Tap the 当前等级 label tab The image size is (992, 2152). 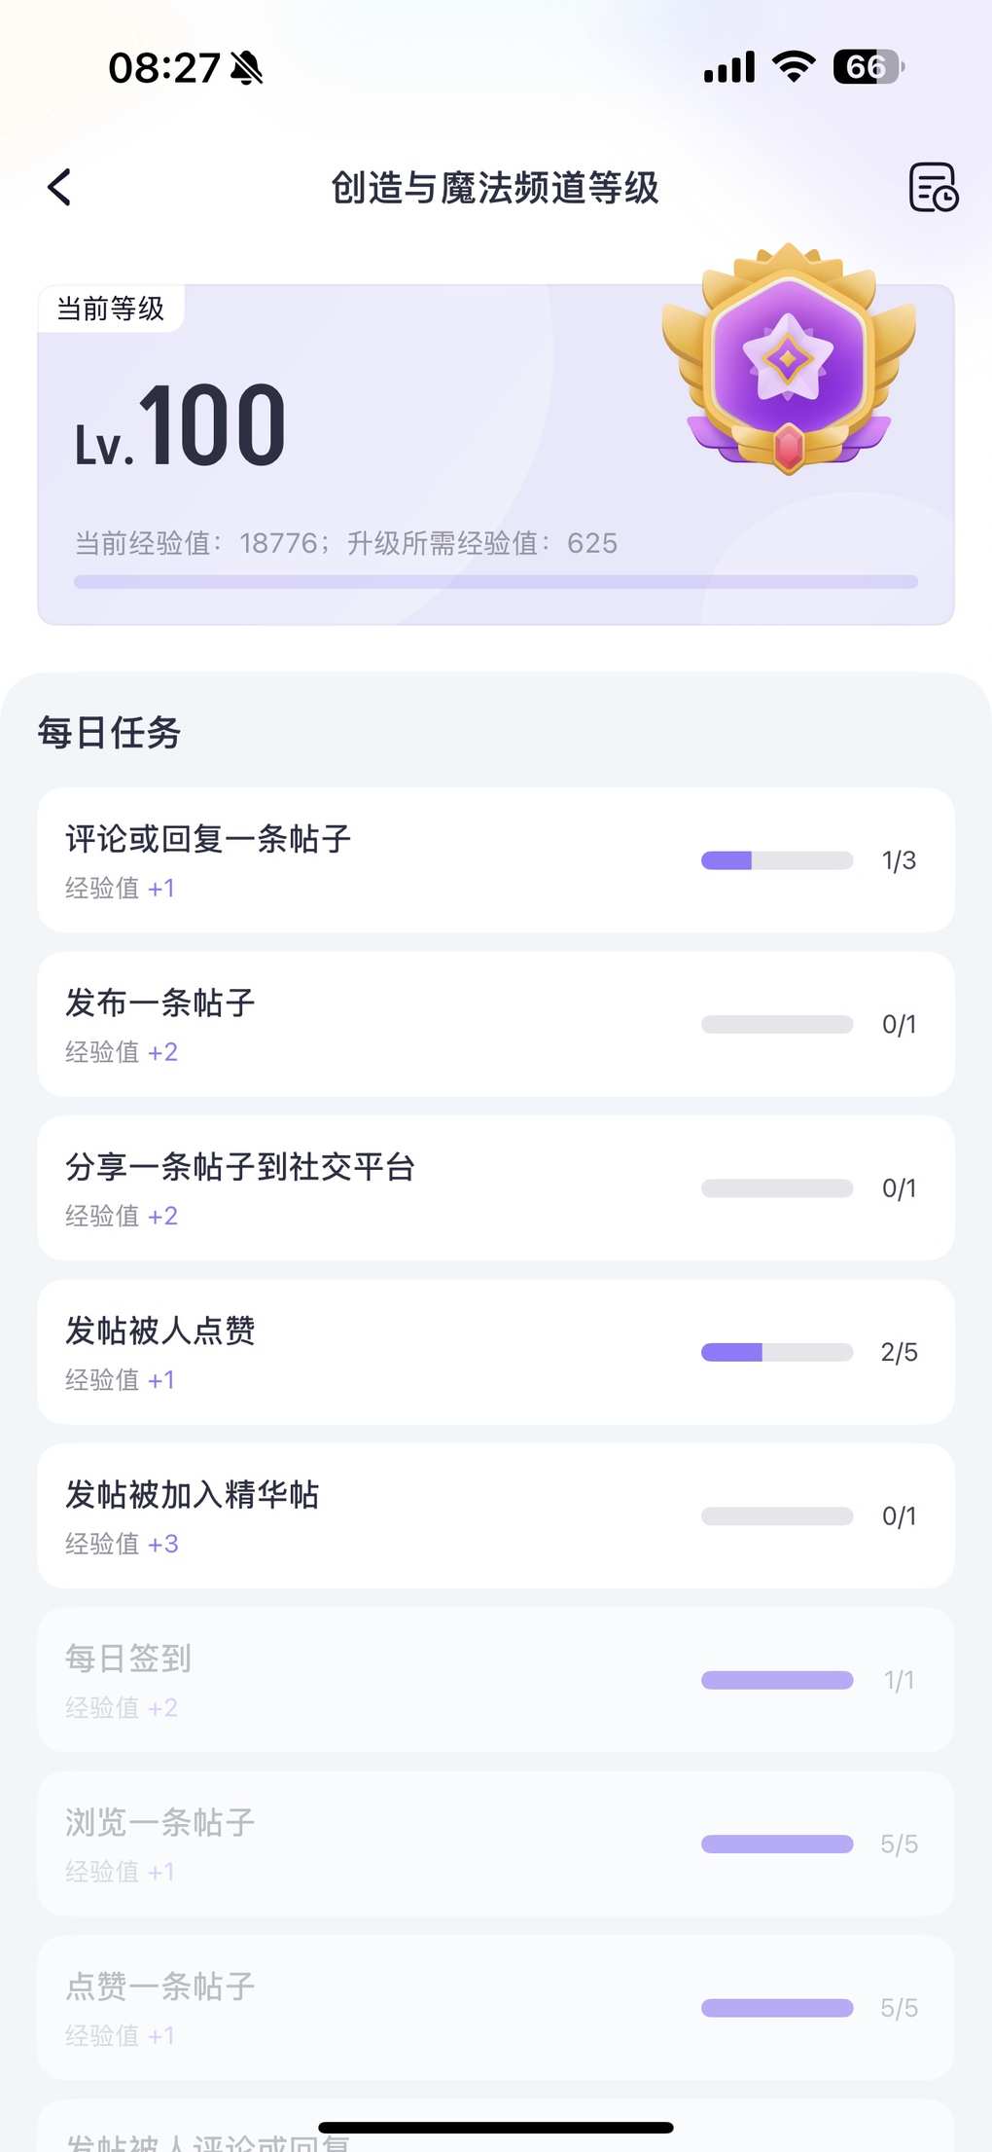pos(111,309)
